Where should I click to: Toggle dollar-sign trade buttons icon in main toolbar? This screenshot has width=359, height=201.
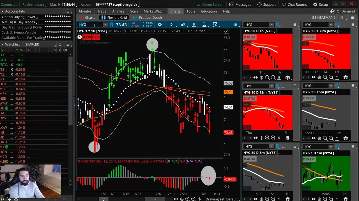(194, 25)
